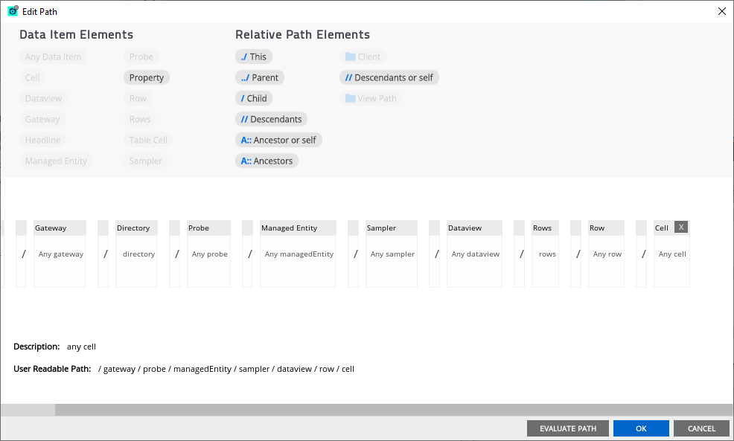Insert the Descendants or self element
The width and height of the screenshot is (734, 441).
[x=389, y=77]
